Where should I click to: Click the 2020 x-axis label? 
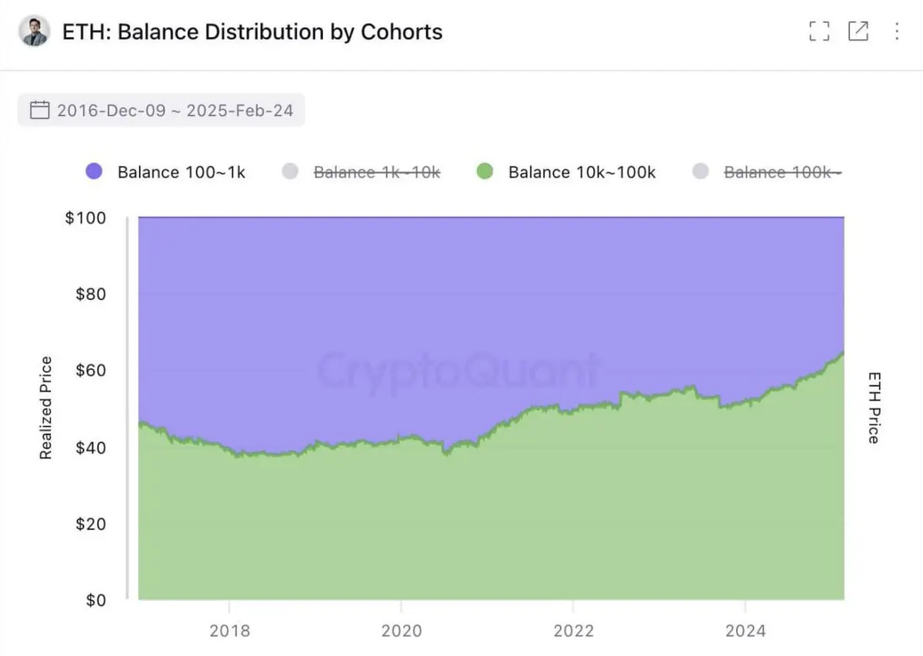pos(402,631)
